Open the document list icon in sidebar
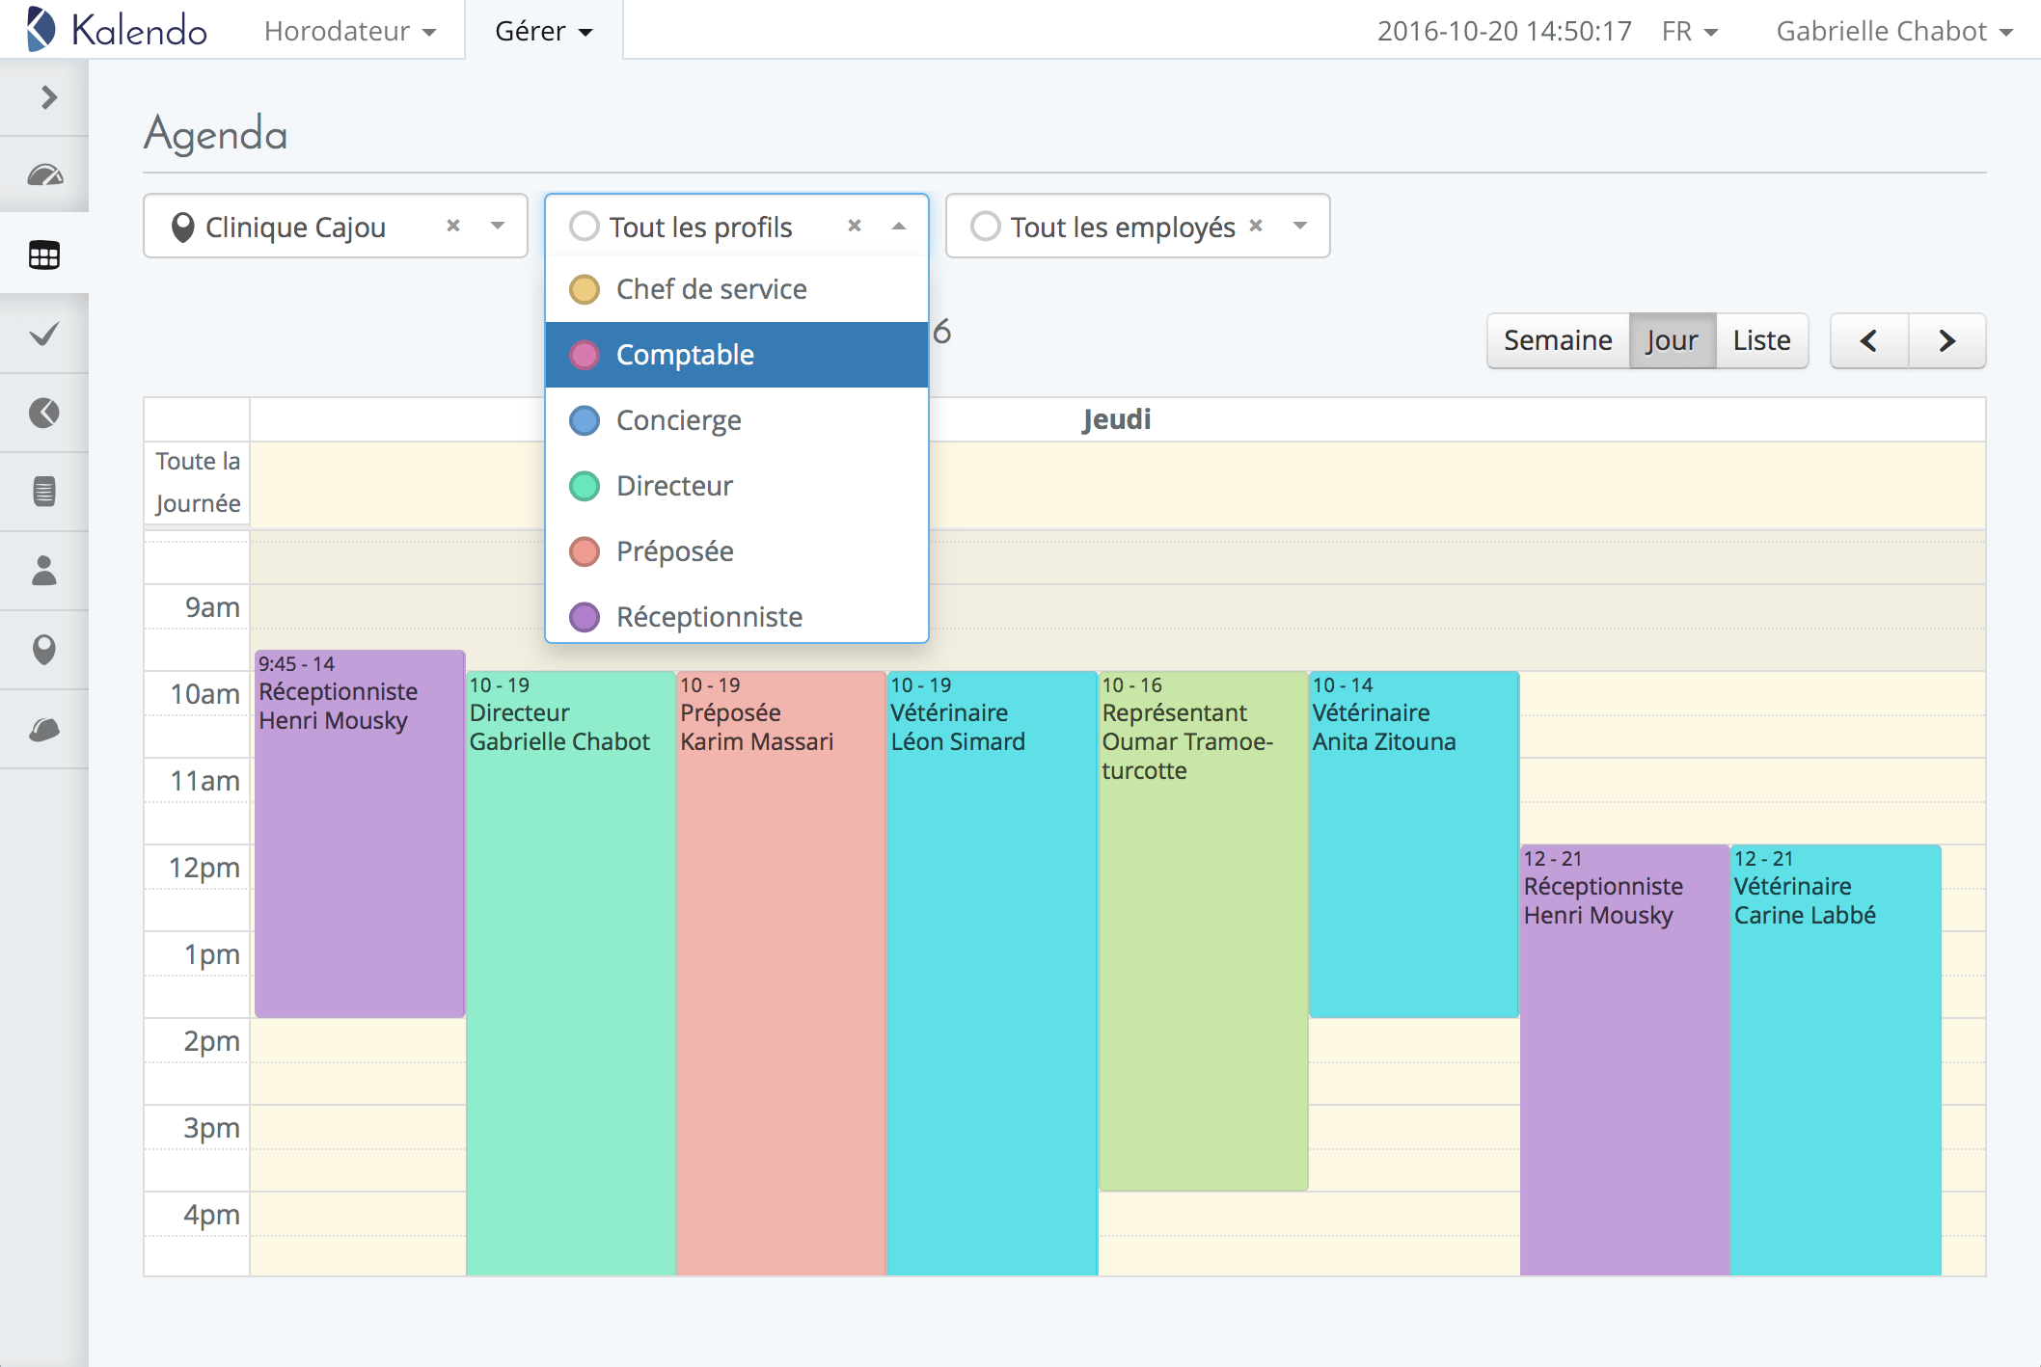Viewport: 2041px width, 1367px height. tap(44, 492)
